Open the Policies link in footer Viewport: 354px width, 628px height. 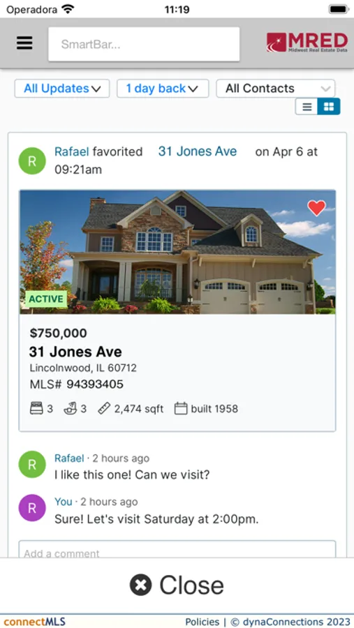point(202,622)
